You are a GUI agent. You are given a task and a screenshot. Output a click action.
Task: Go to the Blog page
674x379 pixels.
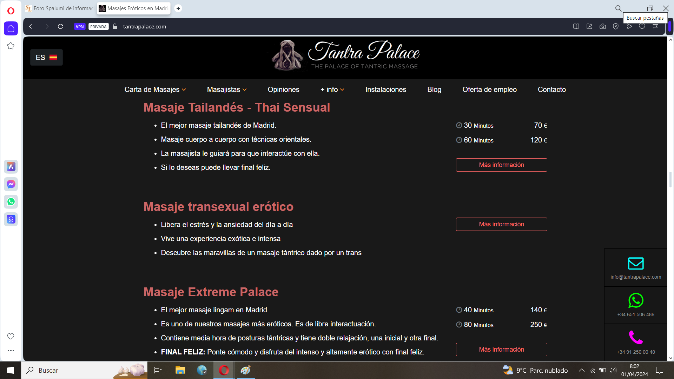[x=434, y=89]
